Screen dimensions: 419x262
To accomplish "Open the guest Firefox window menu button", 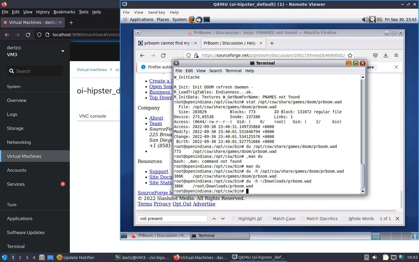I will pos(138,33).
